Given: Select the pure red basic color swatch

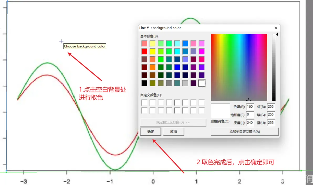Looking at the screenshot, I should (x=144, y=51).
